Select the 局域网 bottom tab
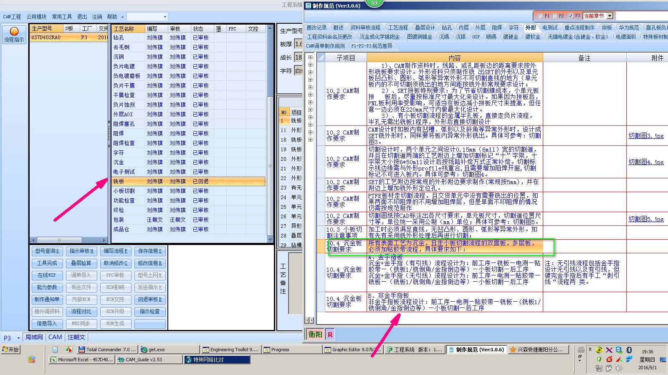 tap(34, 337)
